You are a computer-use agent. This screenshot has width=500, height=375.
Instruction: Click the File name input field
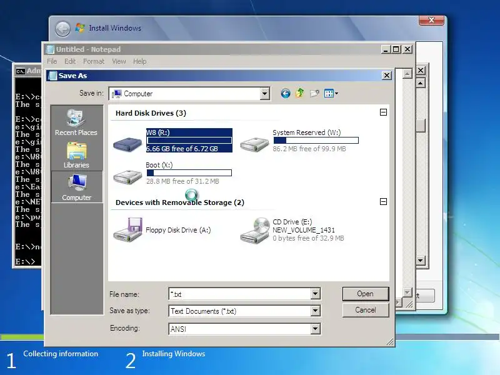[x=240, y=294]
